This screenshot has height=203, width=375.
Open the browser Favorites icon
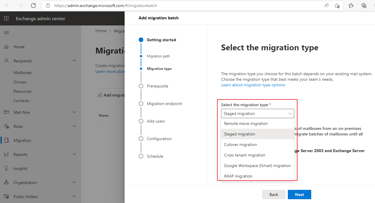pos(351,6)
